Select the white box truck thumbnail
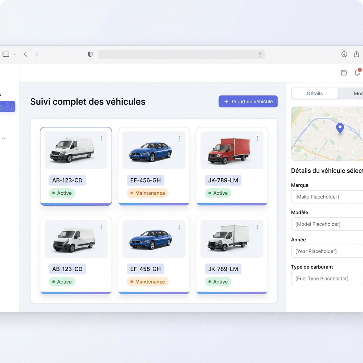Screen dimensions: 363x363 (x=232, y=239)
